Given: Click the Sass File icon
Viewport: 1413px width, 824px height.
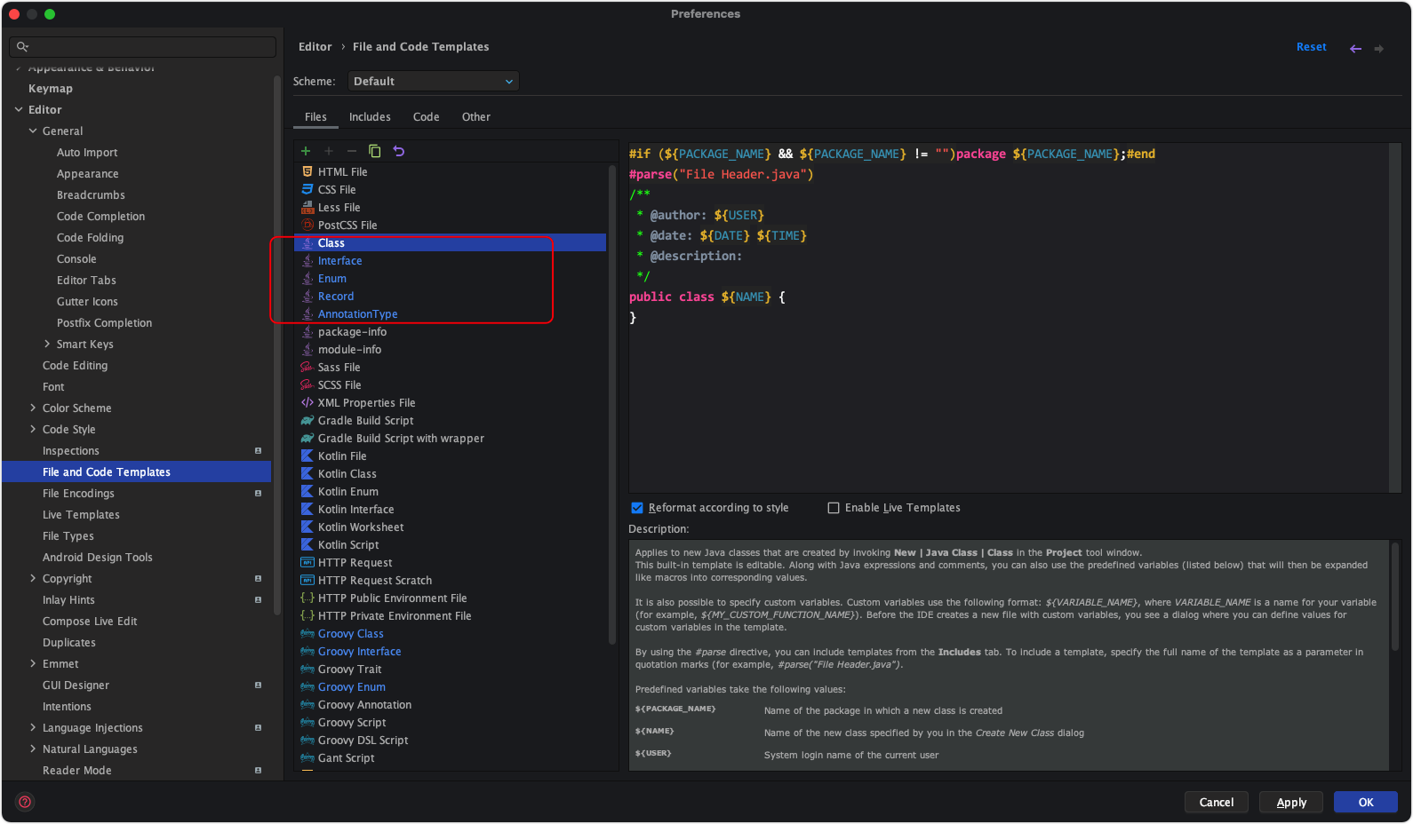Looking at the screenshot, I should (x=307, y=367).
